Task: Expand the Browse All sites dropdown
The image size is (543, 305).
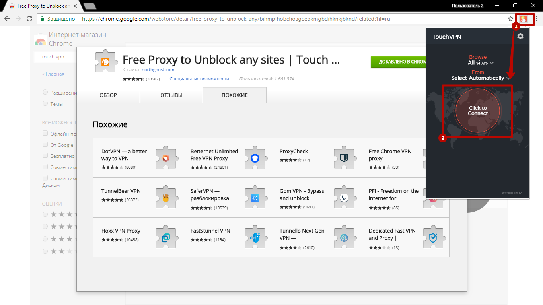Action: [481, 63]
